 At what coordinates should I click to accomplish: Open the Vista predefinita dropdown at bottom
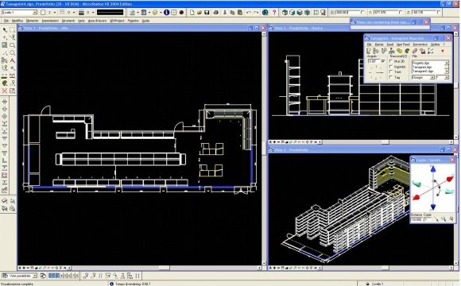pos(35,276)
